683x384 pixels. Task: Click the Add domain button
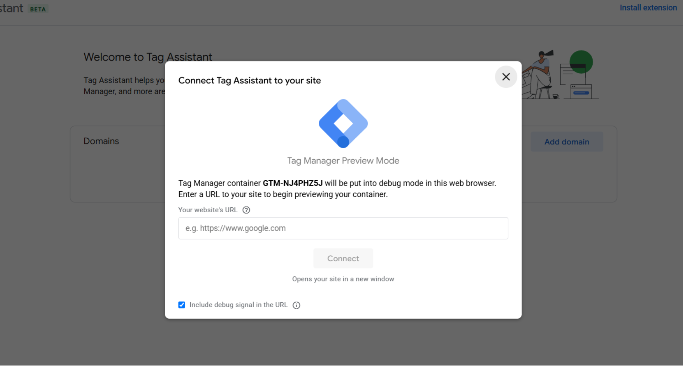coord(567,142)
